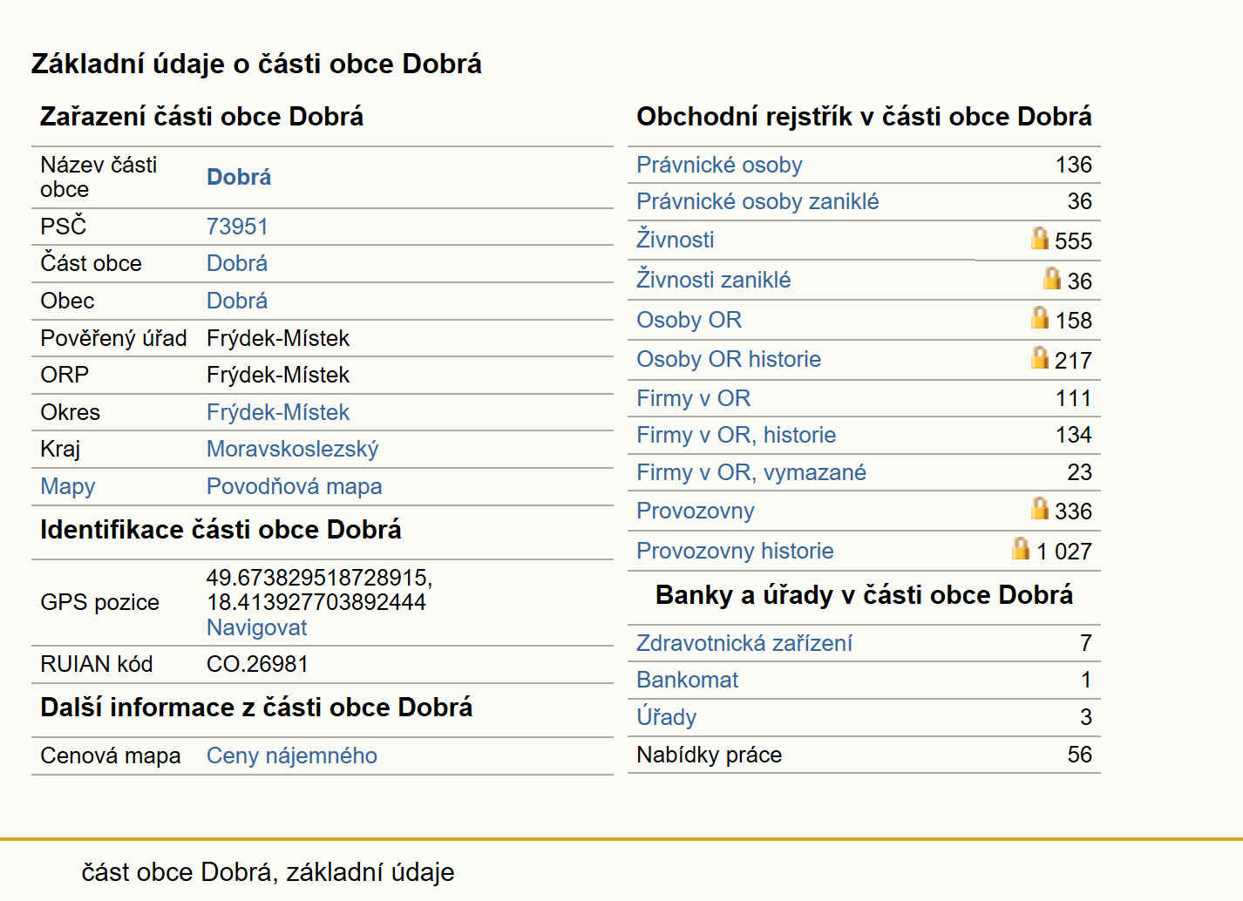Open Zdravotnická zařízení listing
This screenshot has width=1243, height=901.
(744, 643)
